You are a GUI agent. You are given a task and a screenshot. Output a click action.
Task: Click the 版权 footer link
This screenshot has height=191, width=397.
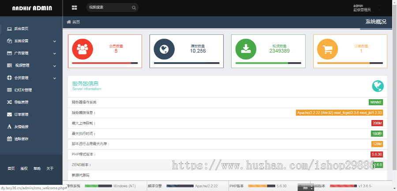(x=24, y=169)
